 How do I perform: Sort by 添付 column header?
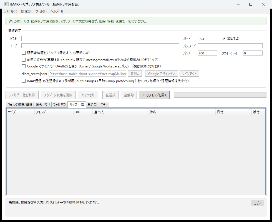[258, 112]
